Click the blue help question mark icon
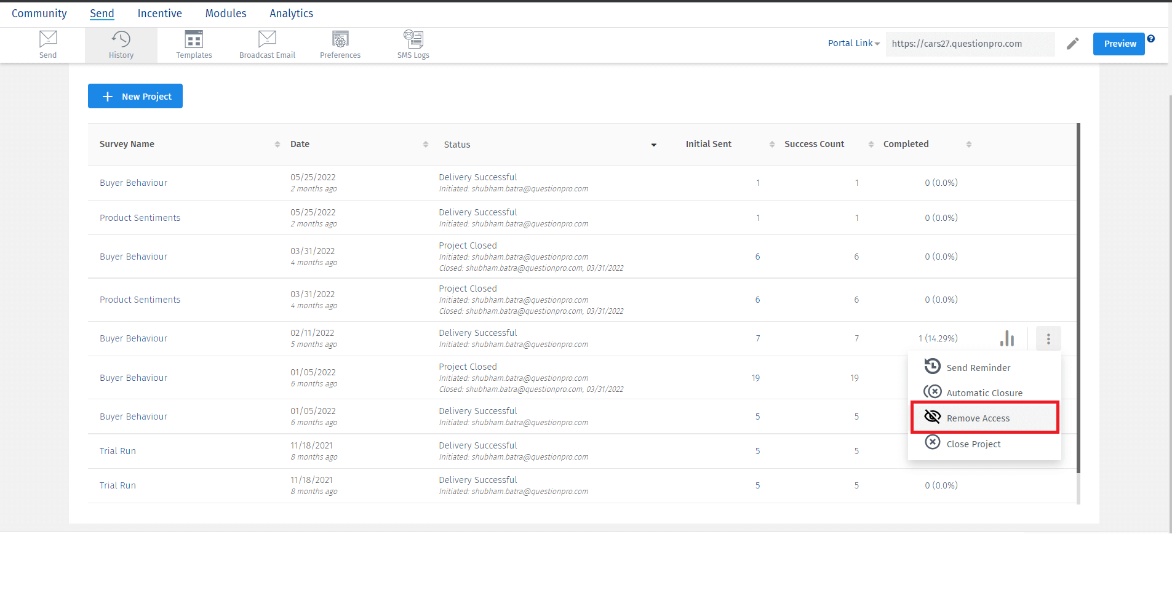This screenshot has width=1172, height=598. (x=1151, y=39)
